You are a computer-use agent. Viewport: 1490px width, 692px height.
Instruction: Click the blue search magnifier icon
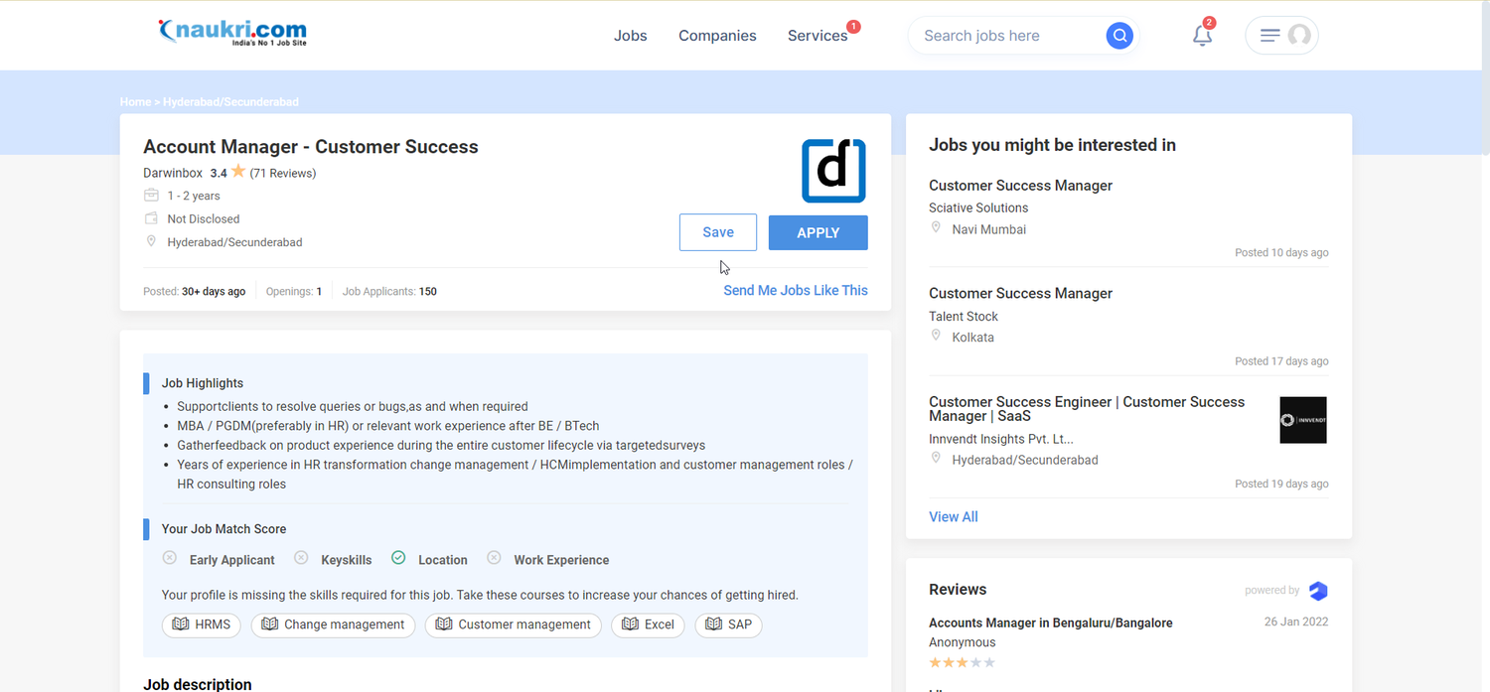point(1119,36)
